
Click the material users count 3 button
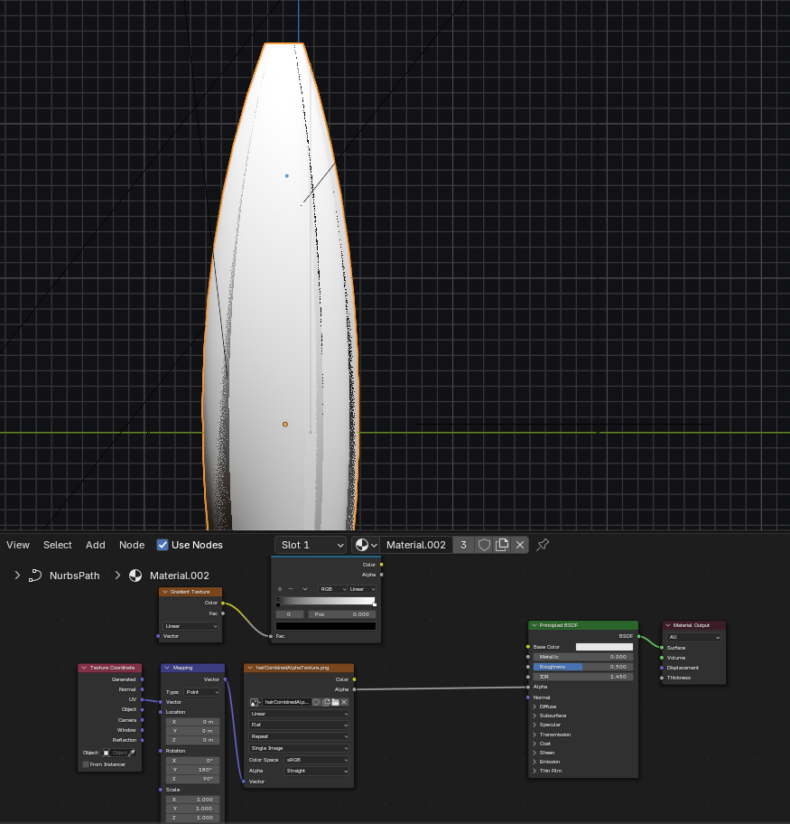(x=463, y=545)
